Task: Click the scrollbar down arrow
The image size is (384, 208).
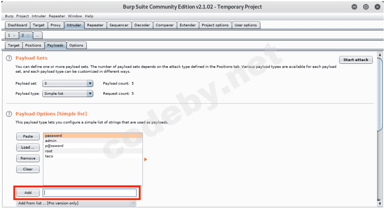Action: (x=380, y=203)
